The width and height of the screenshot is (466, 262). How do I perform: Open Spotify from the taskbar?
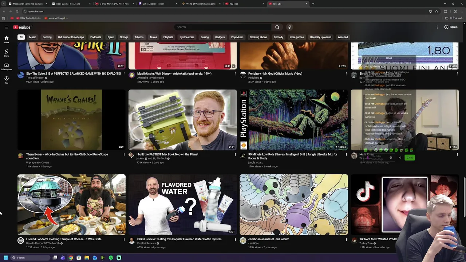click(x=111, y=258)
